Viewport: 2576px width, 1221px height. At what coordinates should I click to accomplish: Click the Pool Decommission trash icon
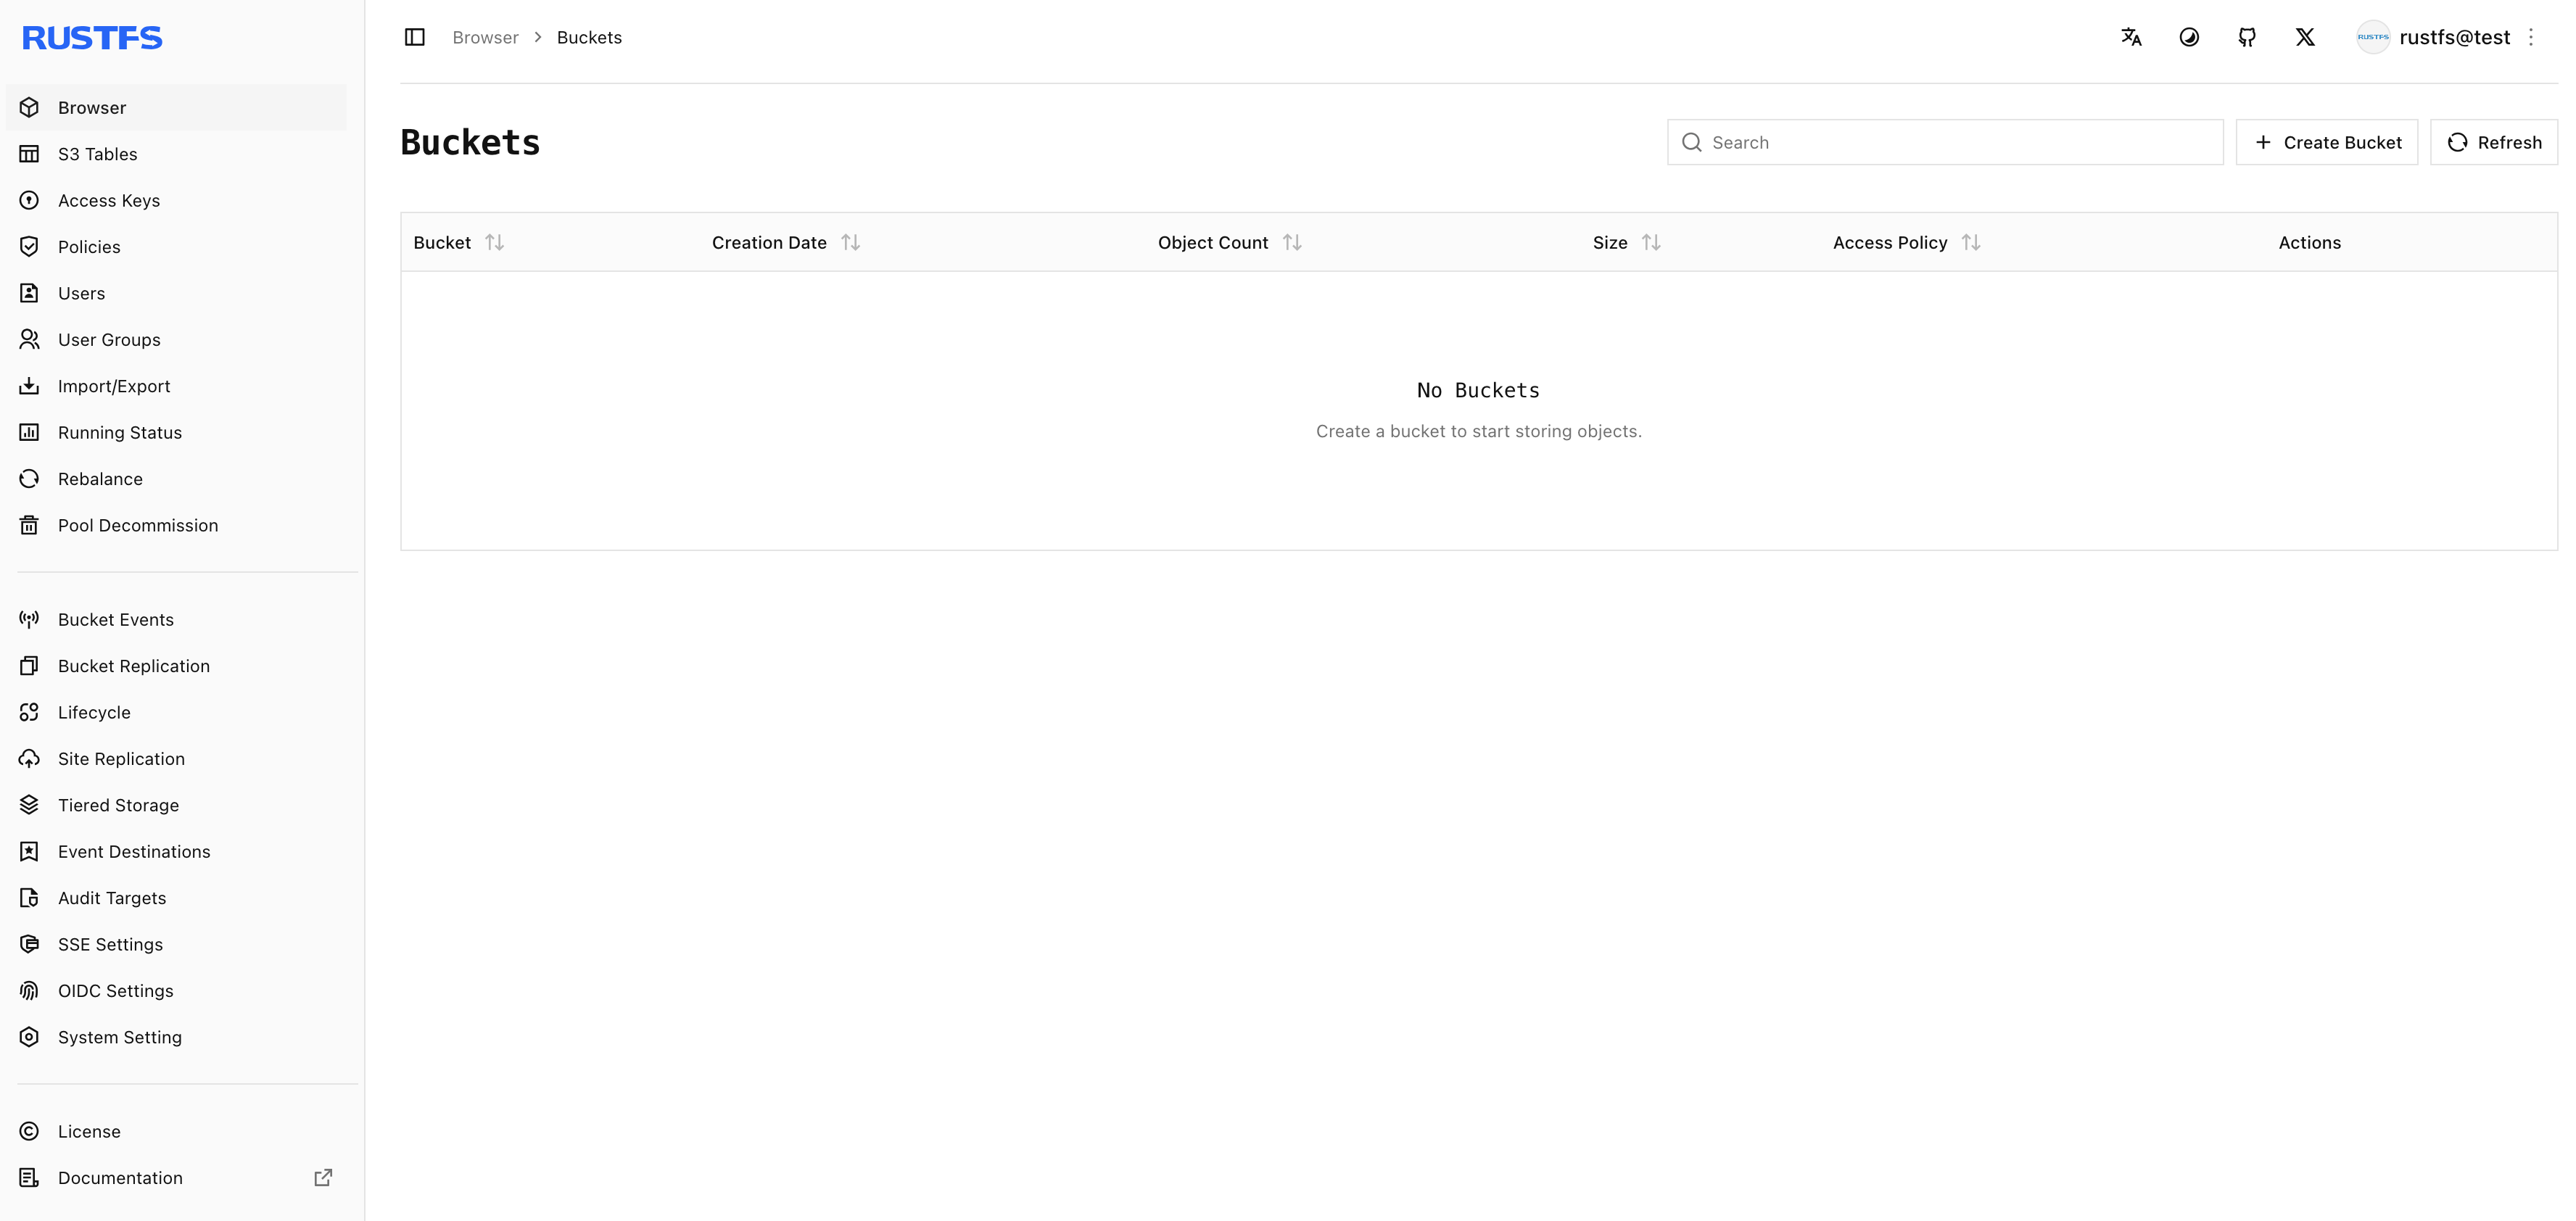pos(29,525)
